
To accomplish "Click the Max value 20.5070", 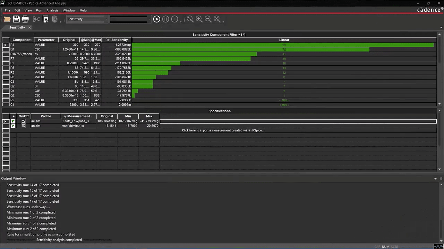I will click(153, 126).
